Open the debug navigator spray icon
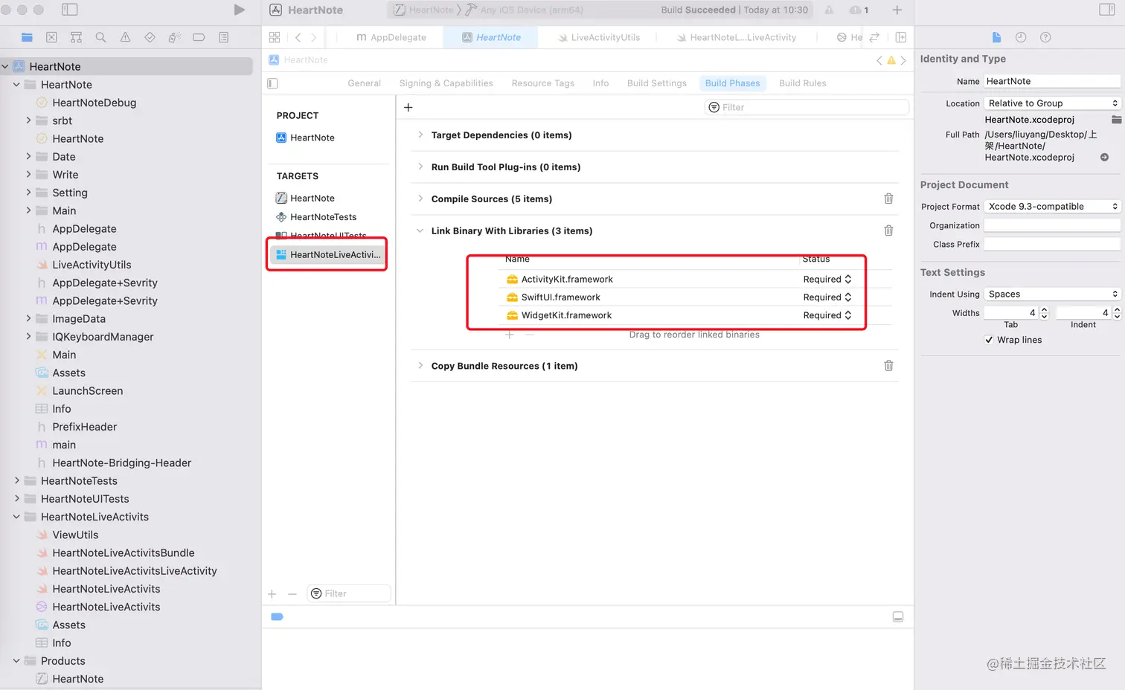 click(x=174, y=37)
